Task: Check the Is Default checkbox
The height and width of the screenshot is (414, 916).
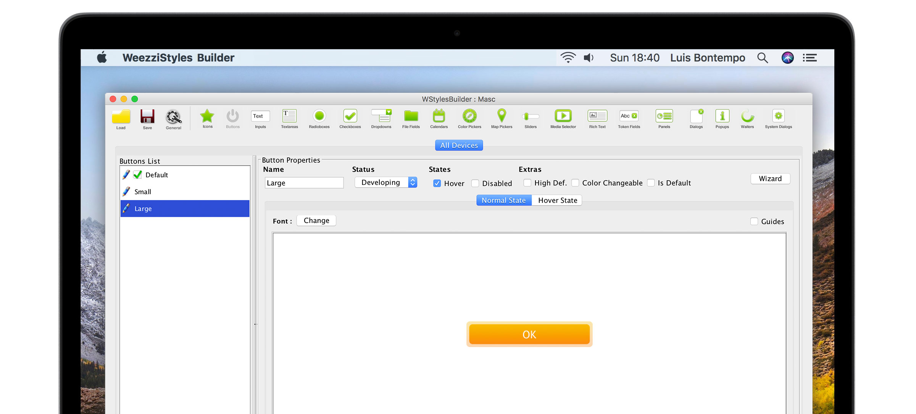Action: coord(651,183)
